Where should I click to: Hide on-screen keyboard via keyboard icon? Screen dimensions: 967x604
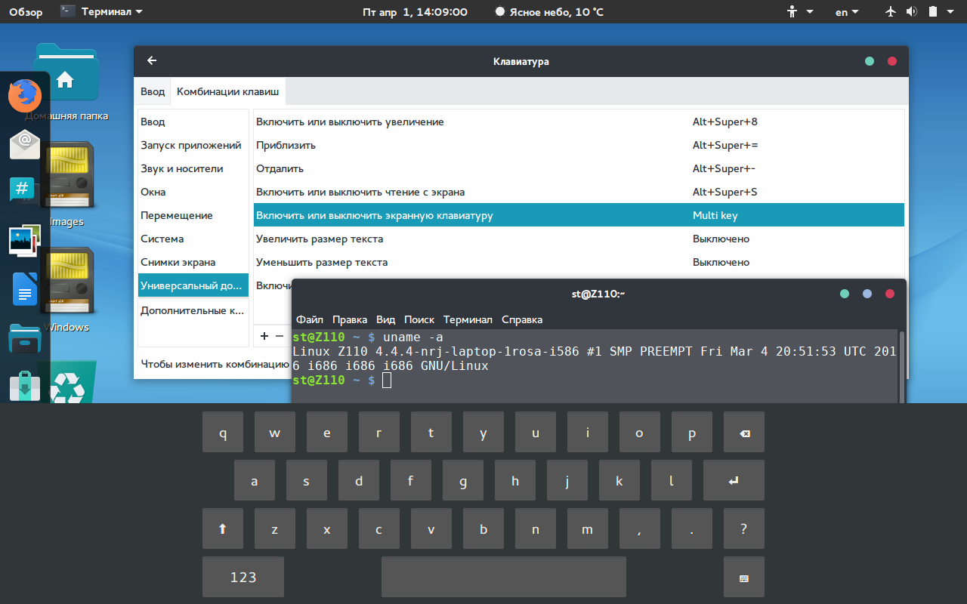(x=744, y=577)
